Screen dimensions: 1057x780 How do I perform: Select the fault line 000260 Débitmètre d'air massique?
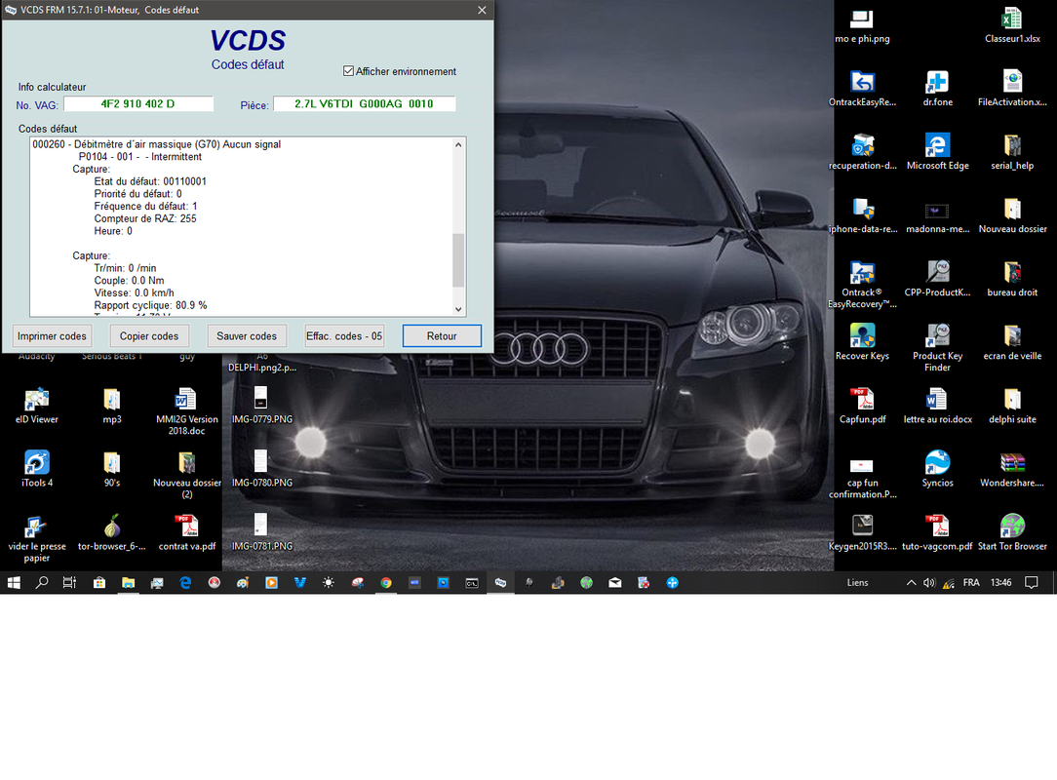point(156,144)
